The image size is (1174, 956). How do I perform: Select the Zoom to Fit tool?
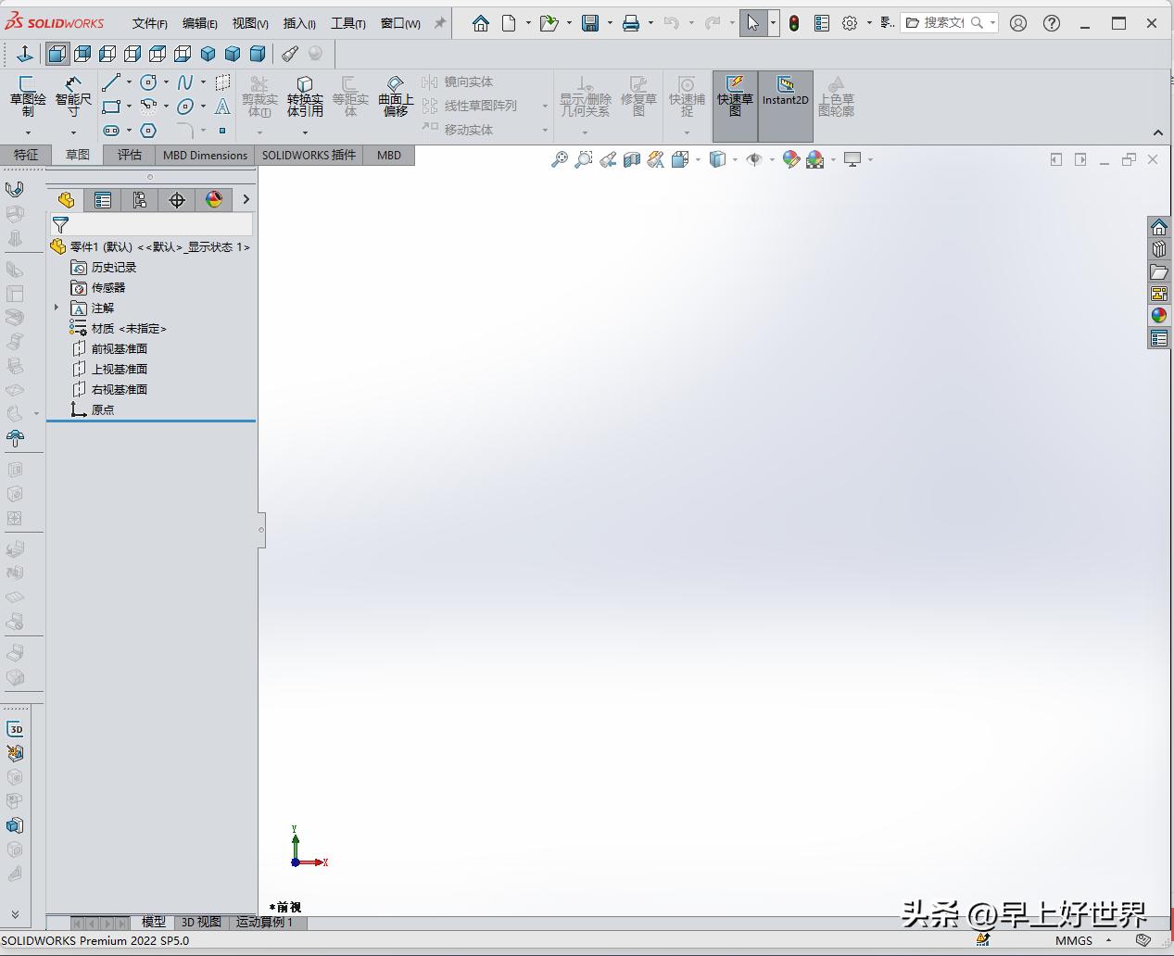pyautogui.click(x=560, y=159)
